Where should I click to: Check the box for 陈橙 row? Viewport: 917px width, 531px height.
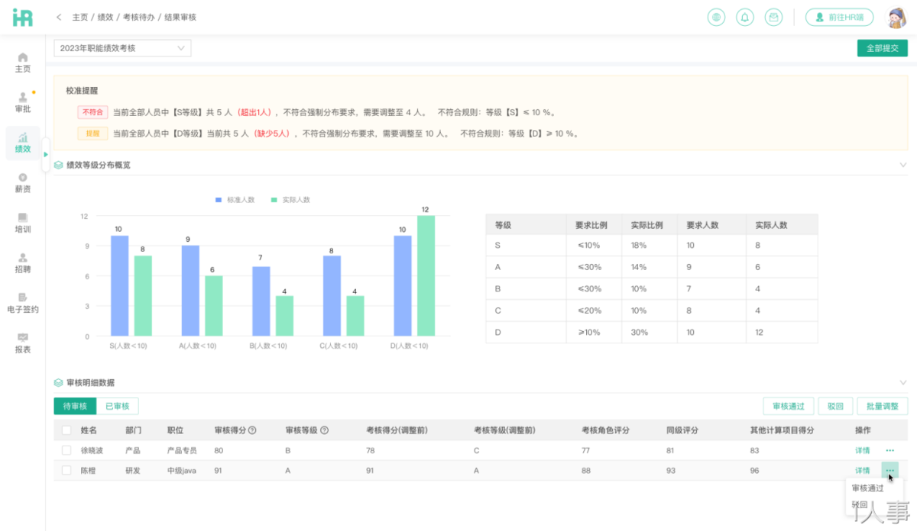(x=66, y=471)
